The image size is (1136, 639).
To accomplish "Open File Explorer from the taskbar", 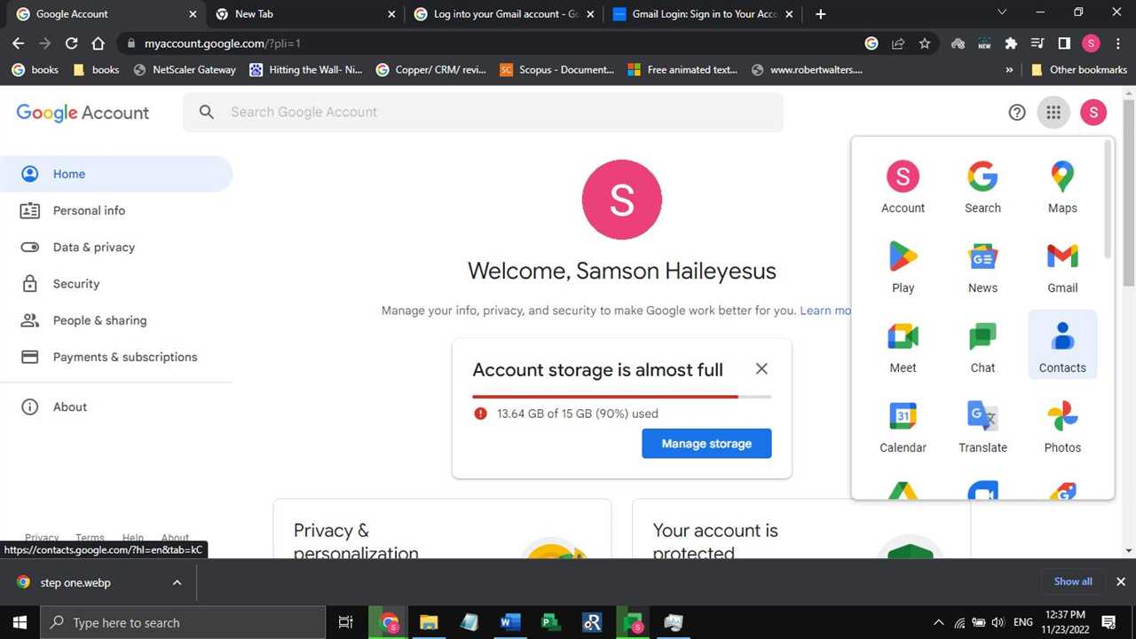I will click(x=429, y=622).
